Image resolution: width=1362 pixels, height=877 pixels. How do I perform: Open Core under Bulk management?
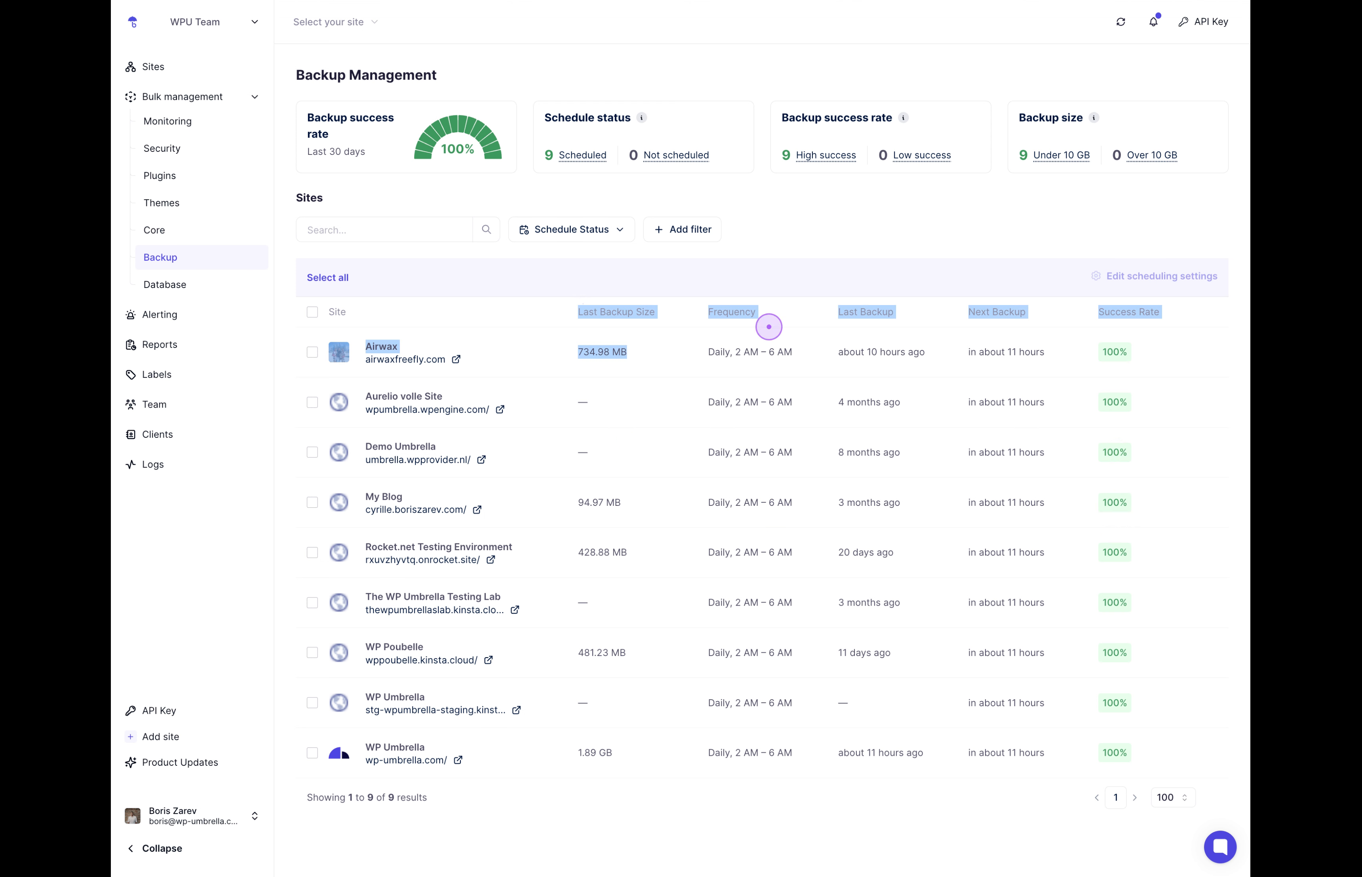tap(154, 230)
